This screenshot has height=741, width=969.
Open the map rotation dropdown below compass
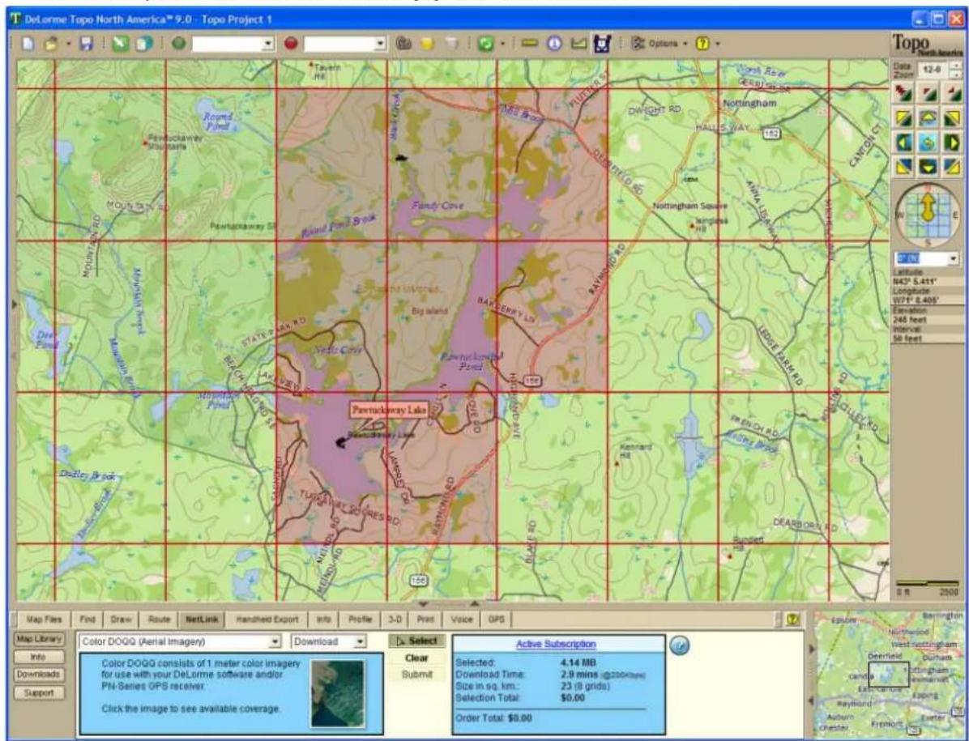tap(953, 258)
